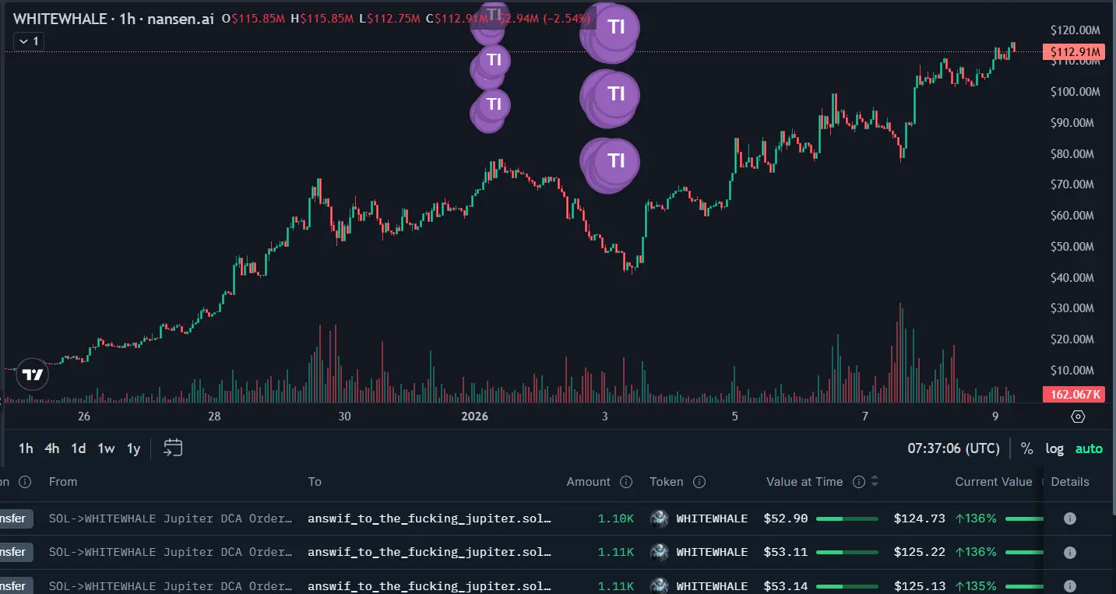This screenshot has height=594, width=1116.
Task: Click info icon beside Value at Time
Action: coord(859,482)
